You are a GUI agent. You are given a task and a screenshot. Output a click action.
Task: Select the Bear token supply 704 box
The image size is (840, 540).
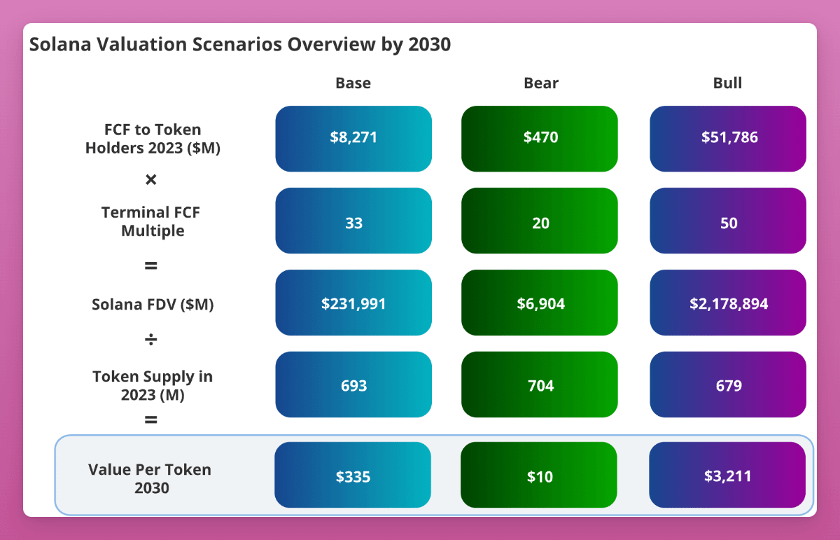pyautogui.click(x=540, y=385)
